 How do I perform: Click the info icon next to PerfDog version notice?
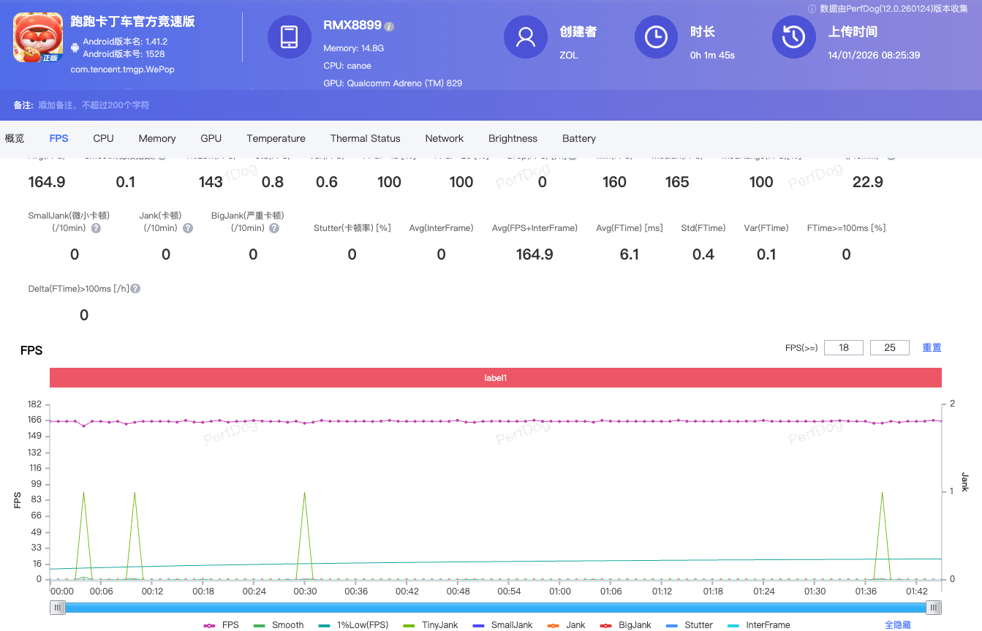812,10
